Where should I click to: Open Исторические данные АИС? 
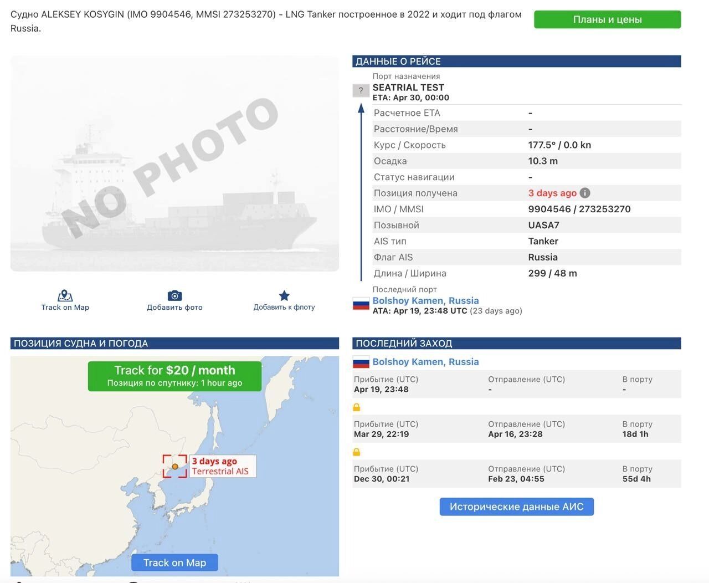(516, 507)
